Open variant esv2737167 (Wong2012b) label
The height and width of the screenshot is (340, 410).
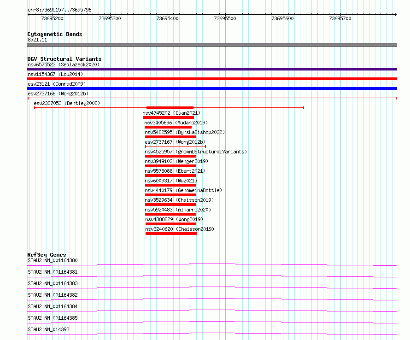(x=175, y=142)
